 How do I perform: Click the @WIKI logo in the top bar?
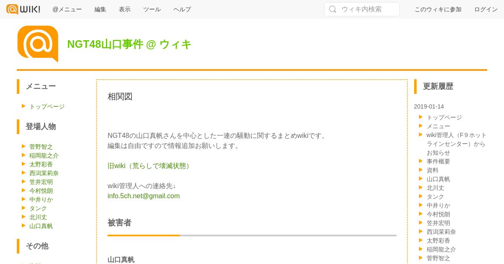point(24,9)
